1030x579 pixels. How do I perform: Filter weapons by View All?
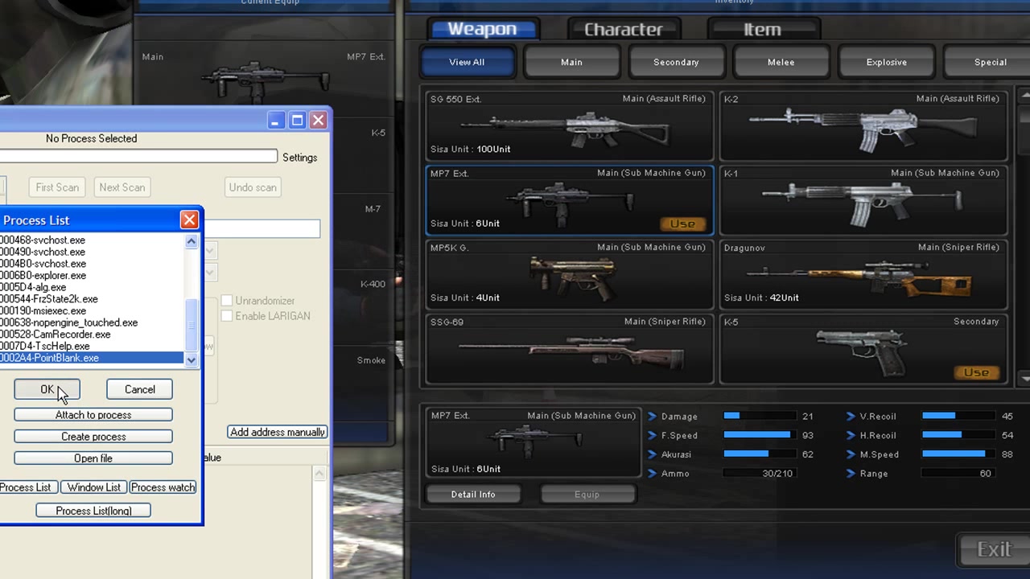(x=467, y=62)
